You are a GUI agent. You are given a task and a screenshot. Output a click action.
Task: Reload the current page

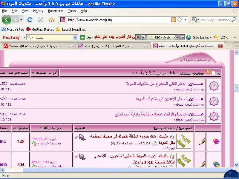tap(30, 20)
